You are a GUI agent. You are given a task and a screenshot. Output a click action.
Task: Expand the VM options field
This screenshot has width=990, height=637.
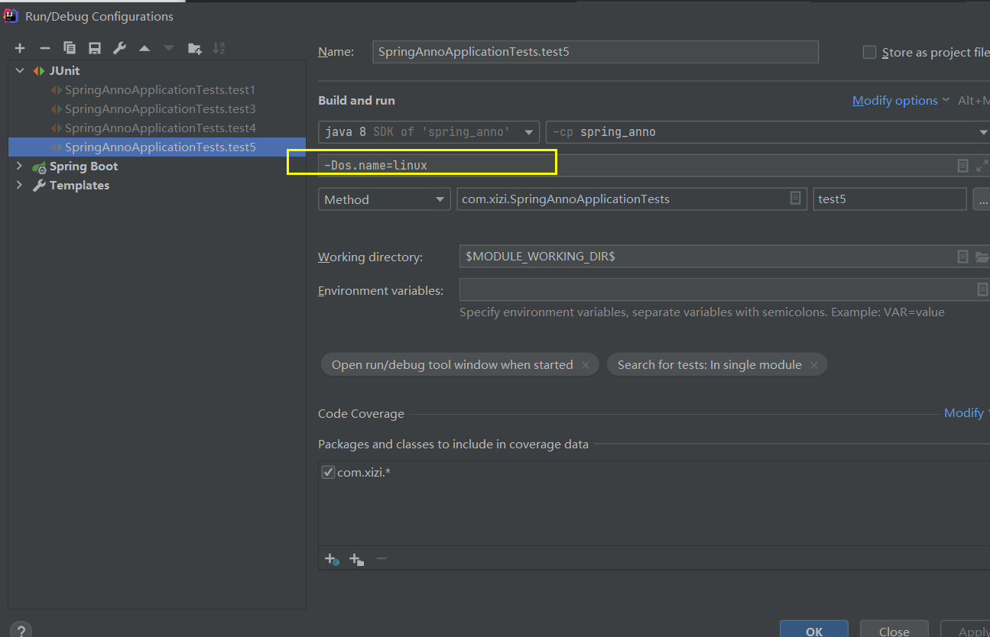point(982,166)
